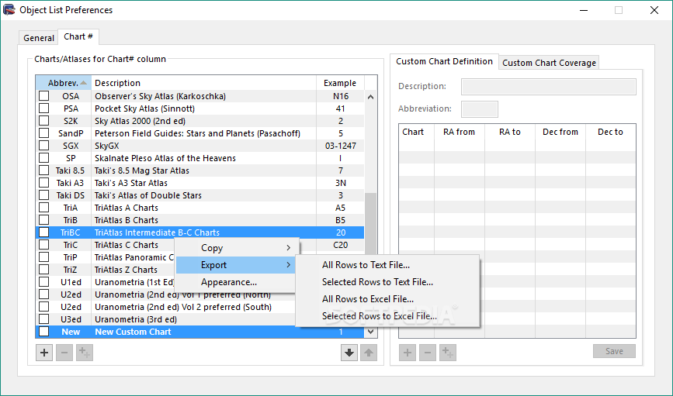Click the Save button
The image size is (673, 396).
pyautogui.click(x=614, y=351)
